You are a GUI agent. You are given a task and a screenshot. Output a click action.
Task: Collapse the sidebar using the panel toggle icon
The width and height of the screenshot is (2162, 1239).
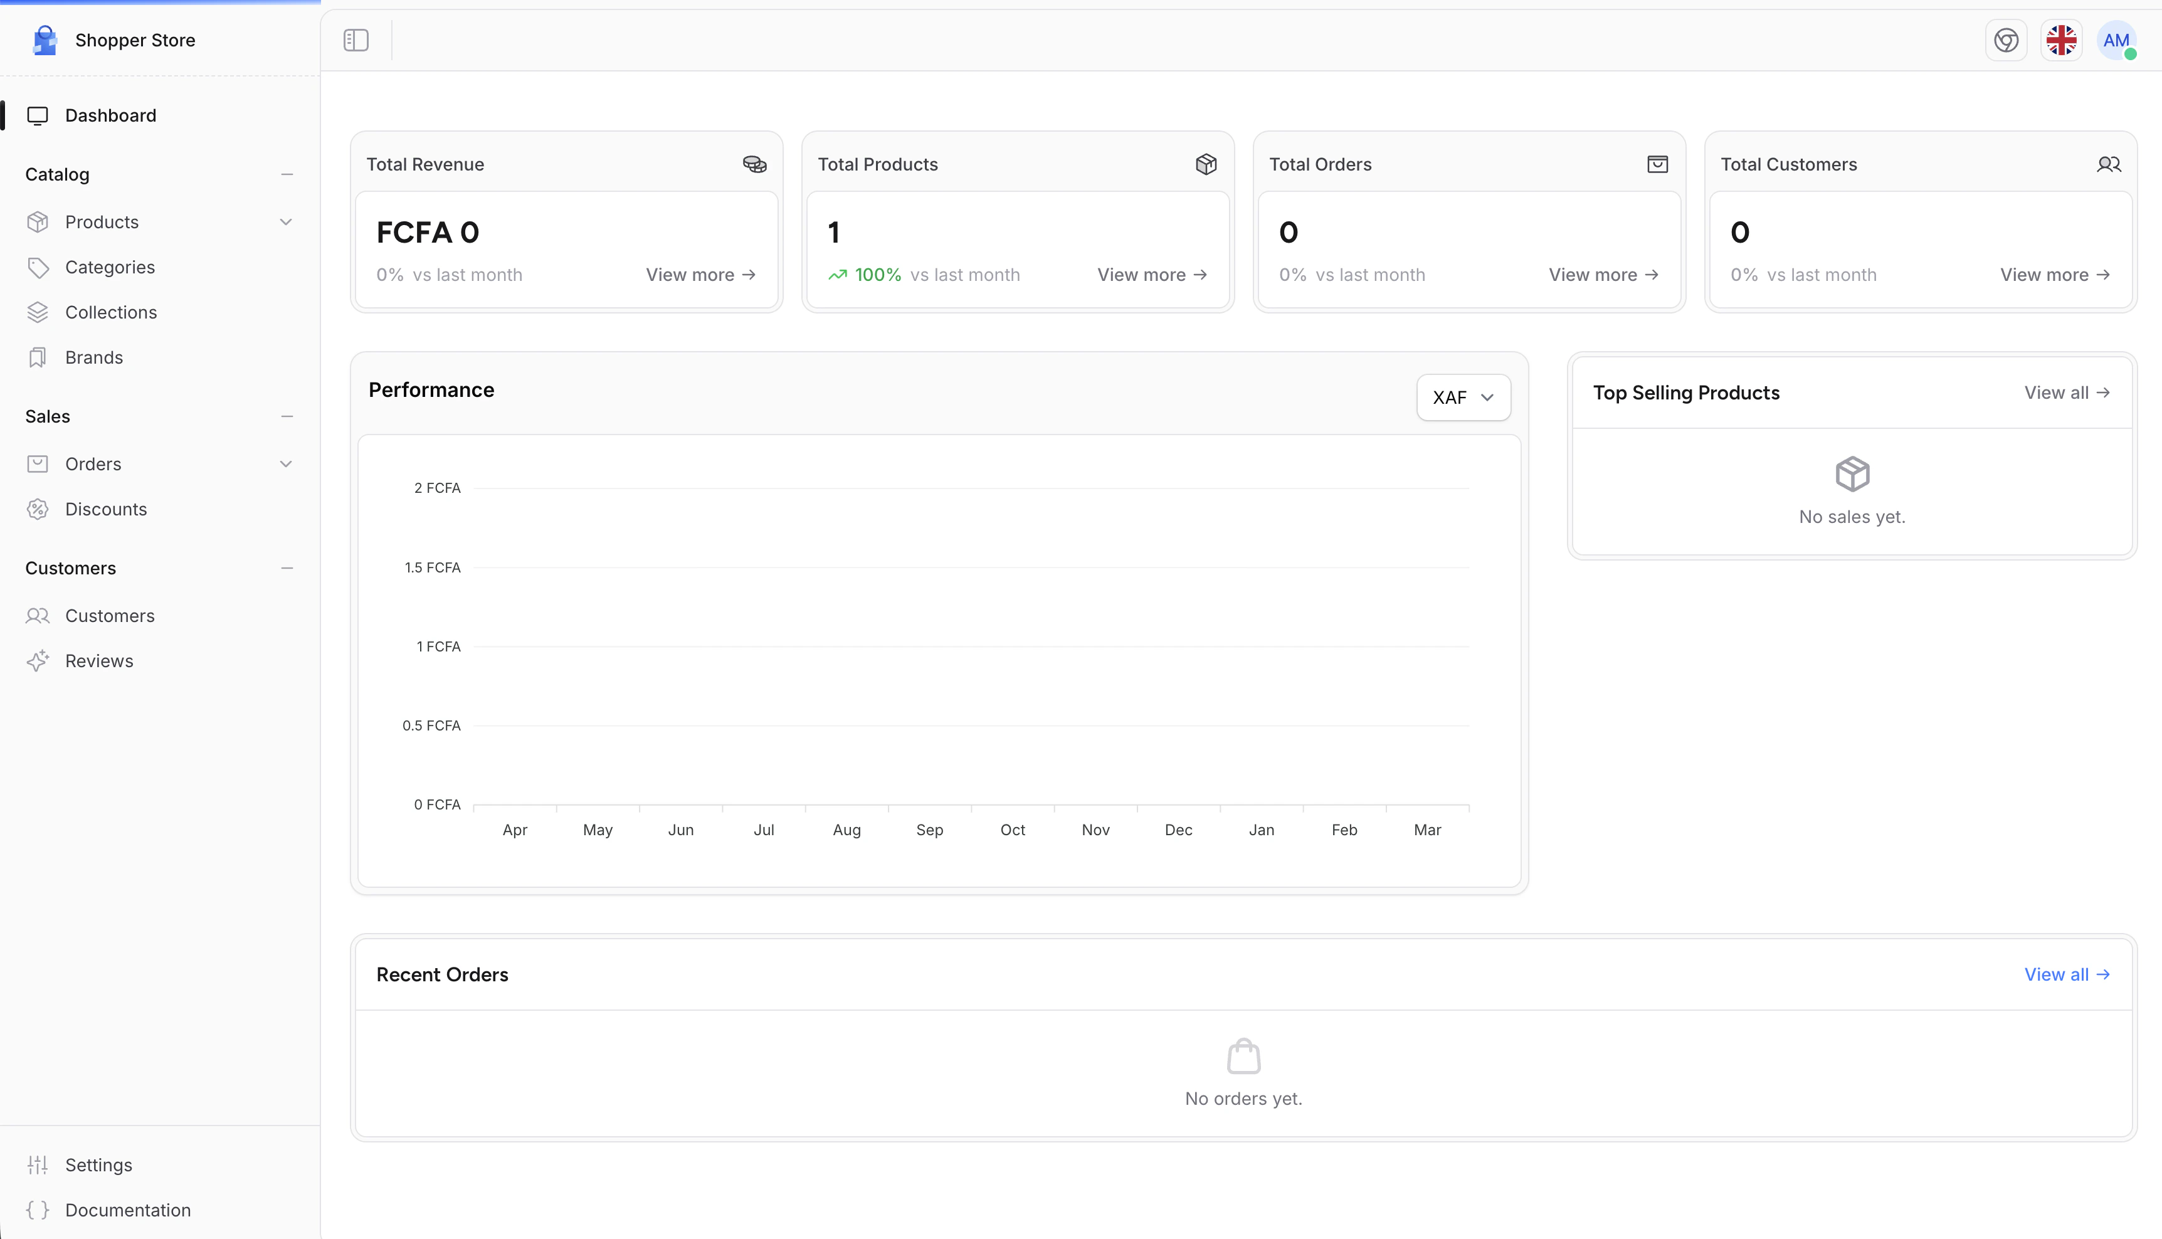(x=356, y=40)
